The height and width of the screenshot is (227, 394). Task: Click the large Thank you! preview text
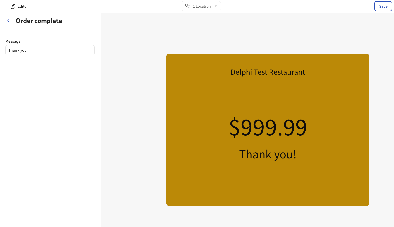tap(268, 154)
